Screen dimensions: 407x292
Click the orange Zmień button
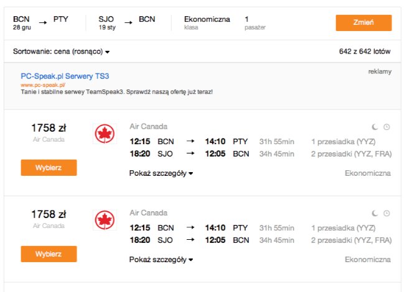click(363, 23)
